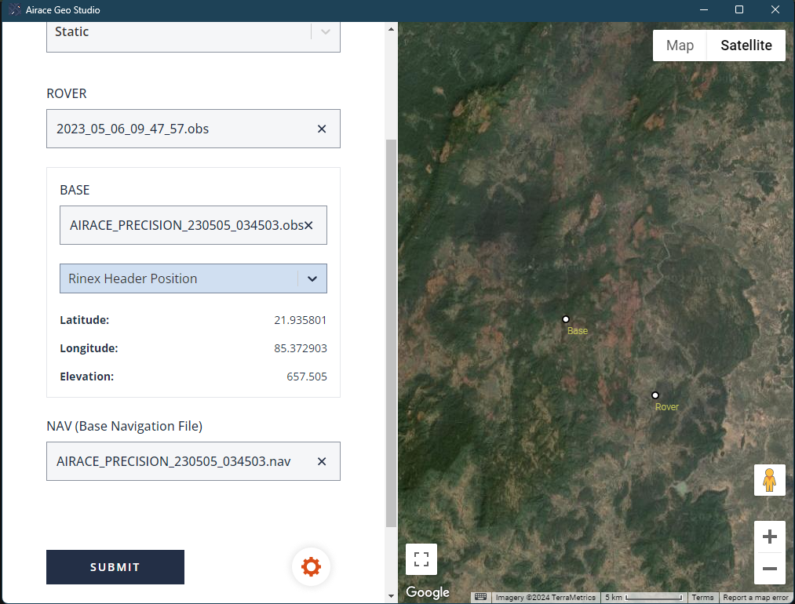This screenshot has width=795, height=604.
Task: Remove the base .obs file
Action: (x=309, y=226)
